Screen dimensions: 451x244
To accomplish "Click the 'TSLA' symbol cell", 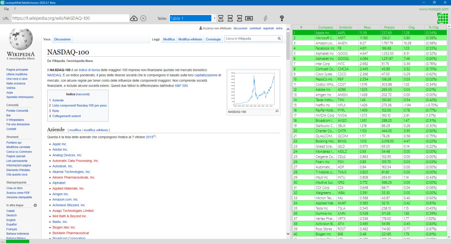I will tap(347, 208).
